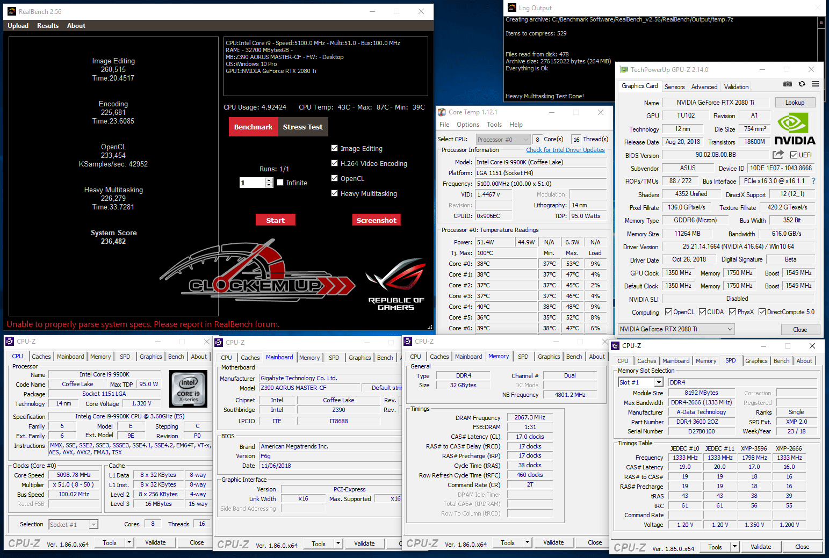Enable the Infinite runs checkbox
This screenshot has height=558, width=829.
click(280, 183)
